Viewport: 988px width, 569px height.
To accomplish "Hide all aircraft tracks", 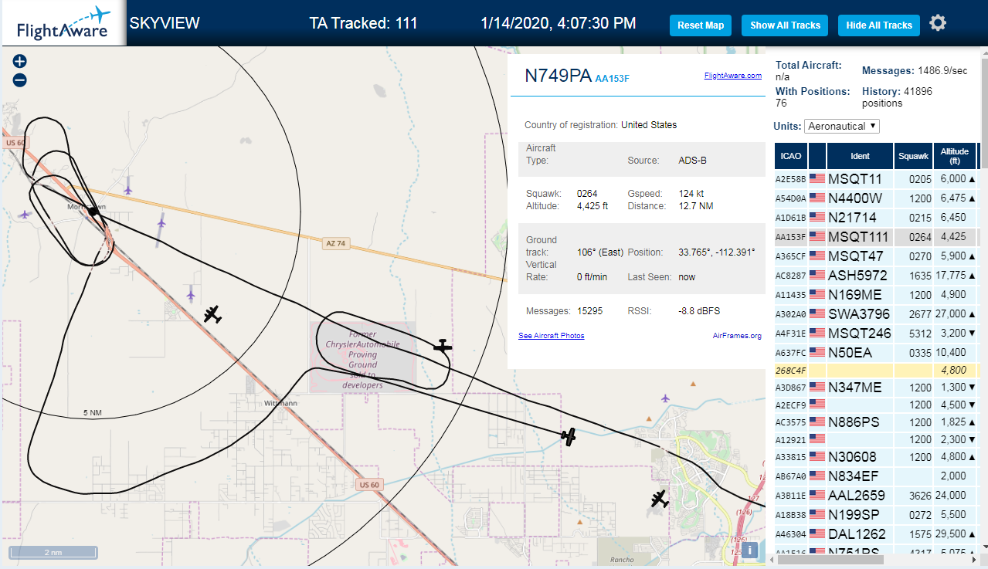I will (879, 25).
